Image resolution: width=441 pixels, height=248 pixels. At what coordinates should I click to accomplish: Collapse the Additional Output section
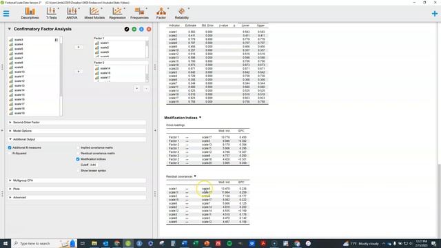77,139
